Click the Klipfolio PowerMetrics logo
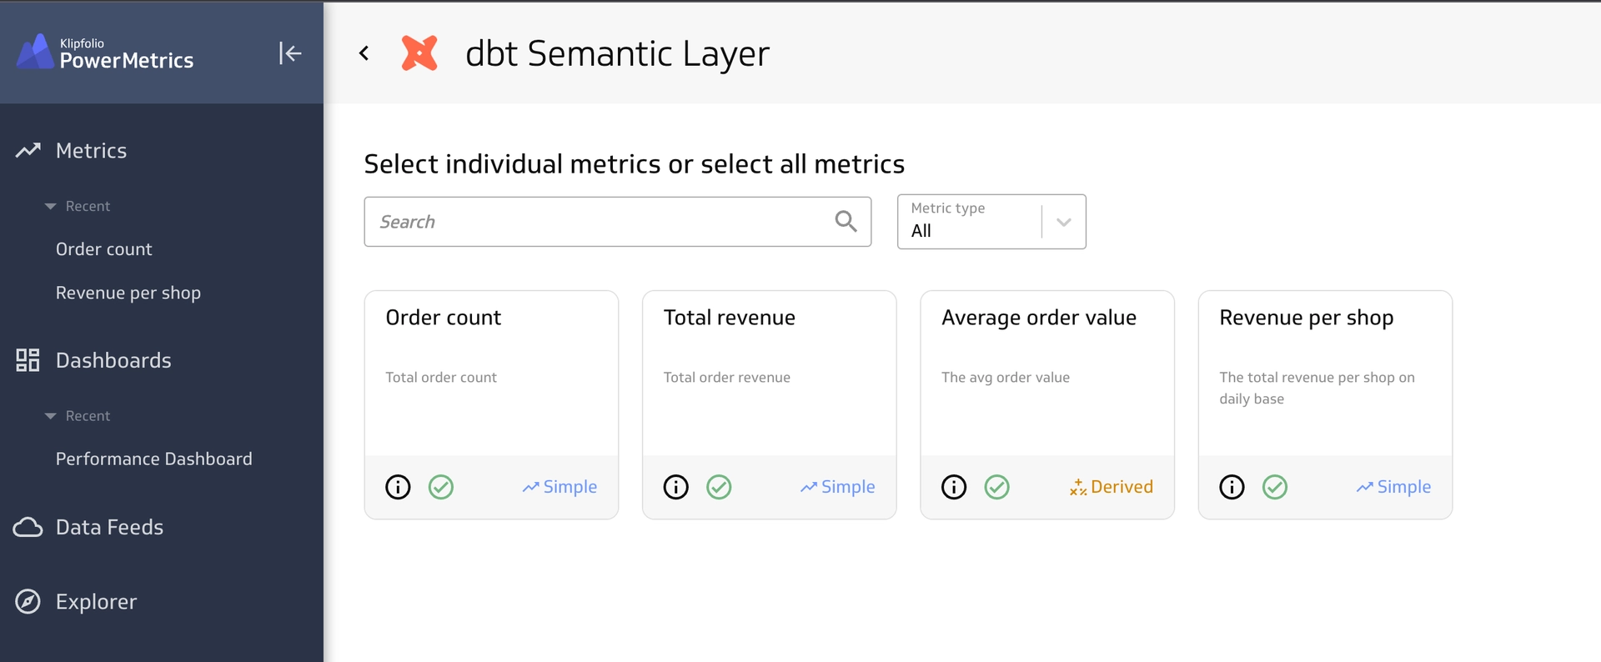The image size is (1601, 662). tap(105, 53)
